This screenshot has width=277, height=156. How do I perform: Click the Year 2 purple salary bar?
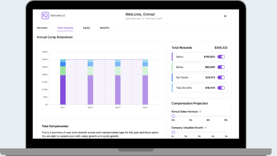tap(90, 89)
